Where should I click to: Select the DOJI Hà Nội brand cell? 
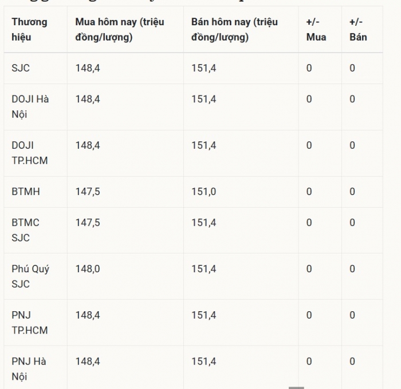pos(36,107)
